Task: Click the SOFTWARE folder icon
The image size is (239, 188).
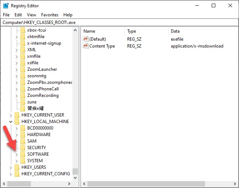Action: tap(23, 154)
